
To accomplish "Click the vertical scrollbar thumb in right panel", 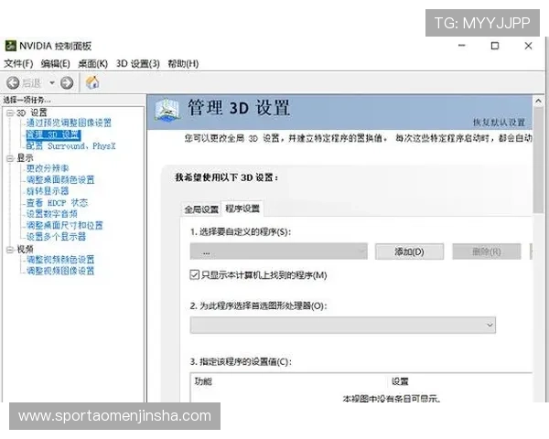I will [538, 160].
